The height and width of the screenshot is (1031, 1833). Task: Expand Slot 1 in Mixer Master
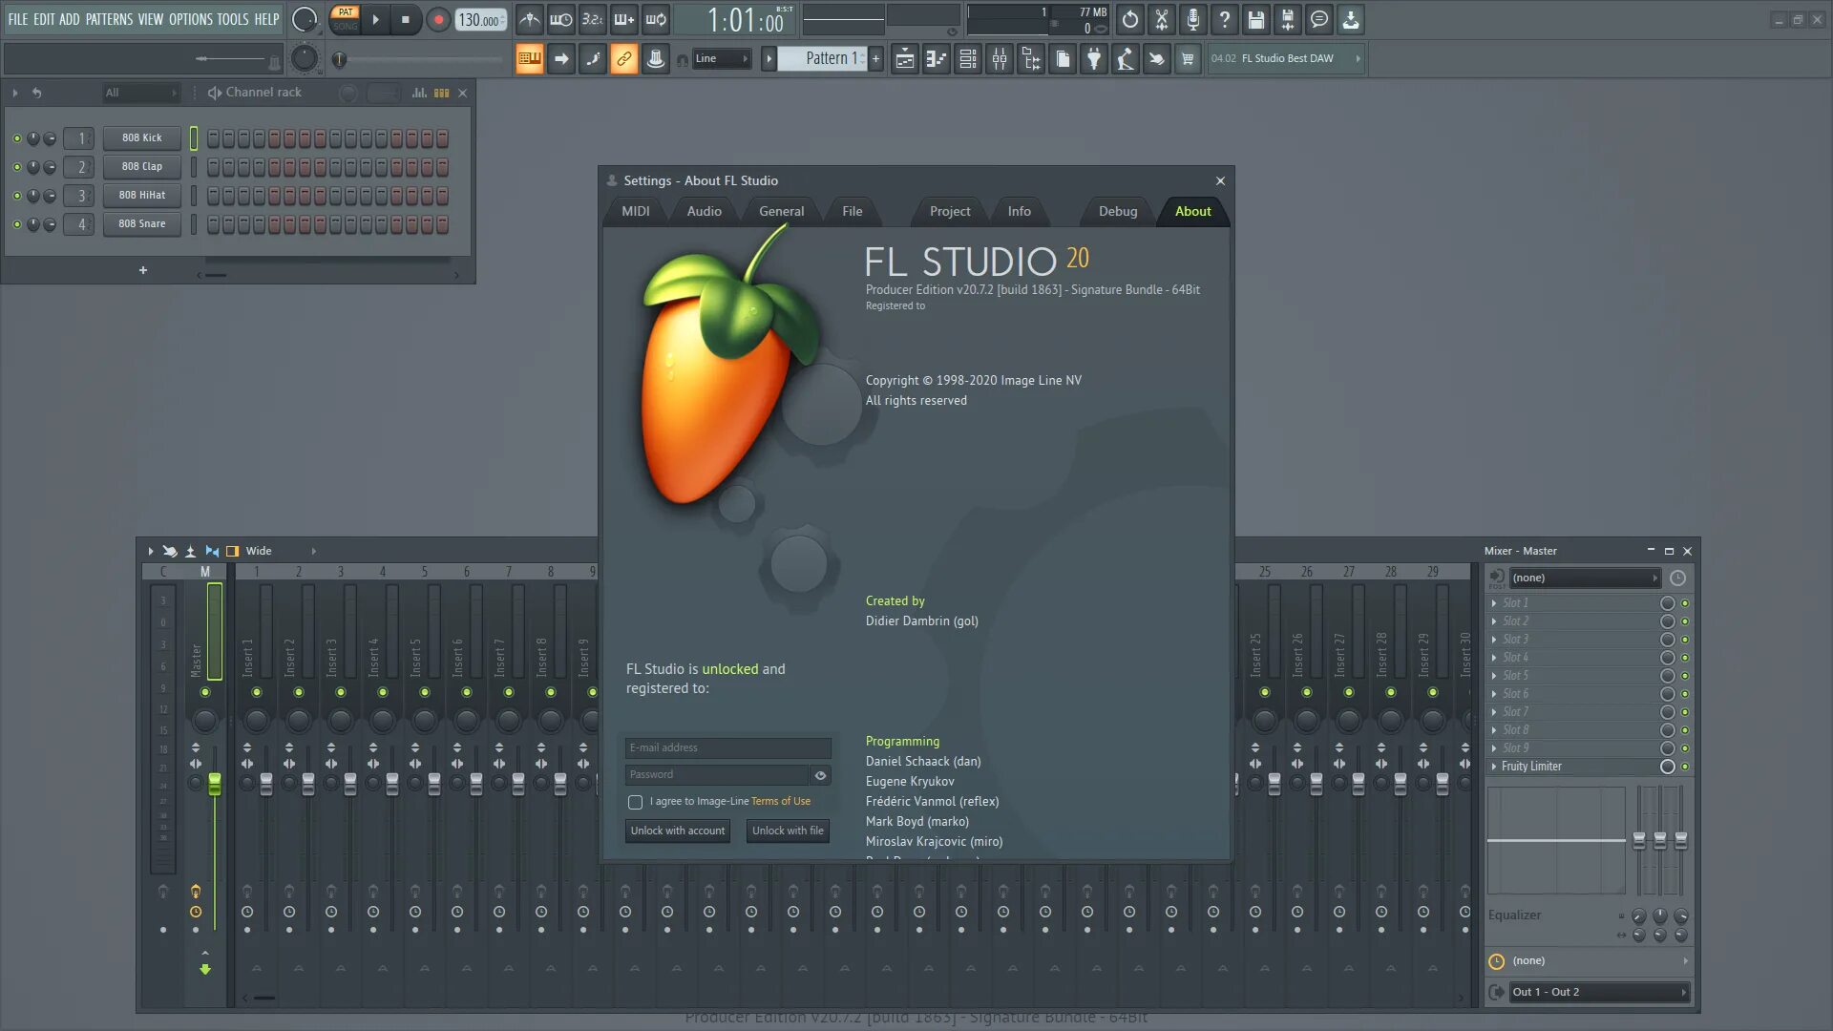(1494, 603)
